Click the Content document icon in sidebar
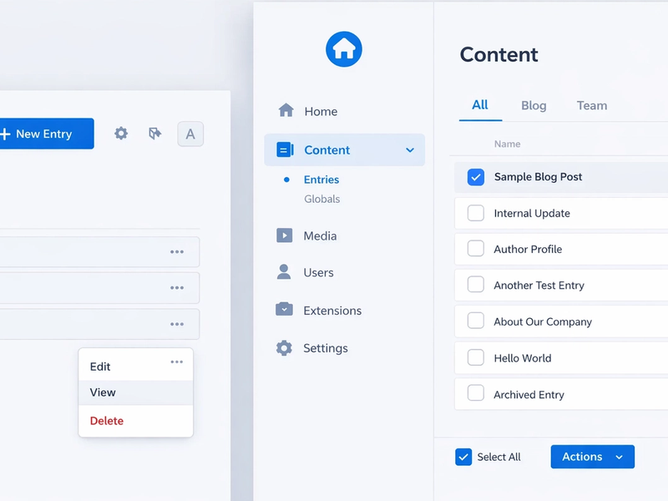Image resolution: width=668 pixels, height=501 pixels. [x=285, y=149]
